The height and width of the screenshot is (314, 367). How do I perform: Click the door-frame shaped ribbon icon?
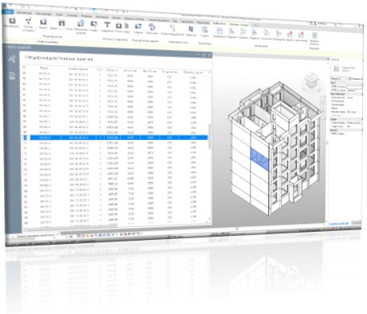pyautogui.click(x=61, y=23)
